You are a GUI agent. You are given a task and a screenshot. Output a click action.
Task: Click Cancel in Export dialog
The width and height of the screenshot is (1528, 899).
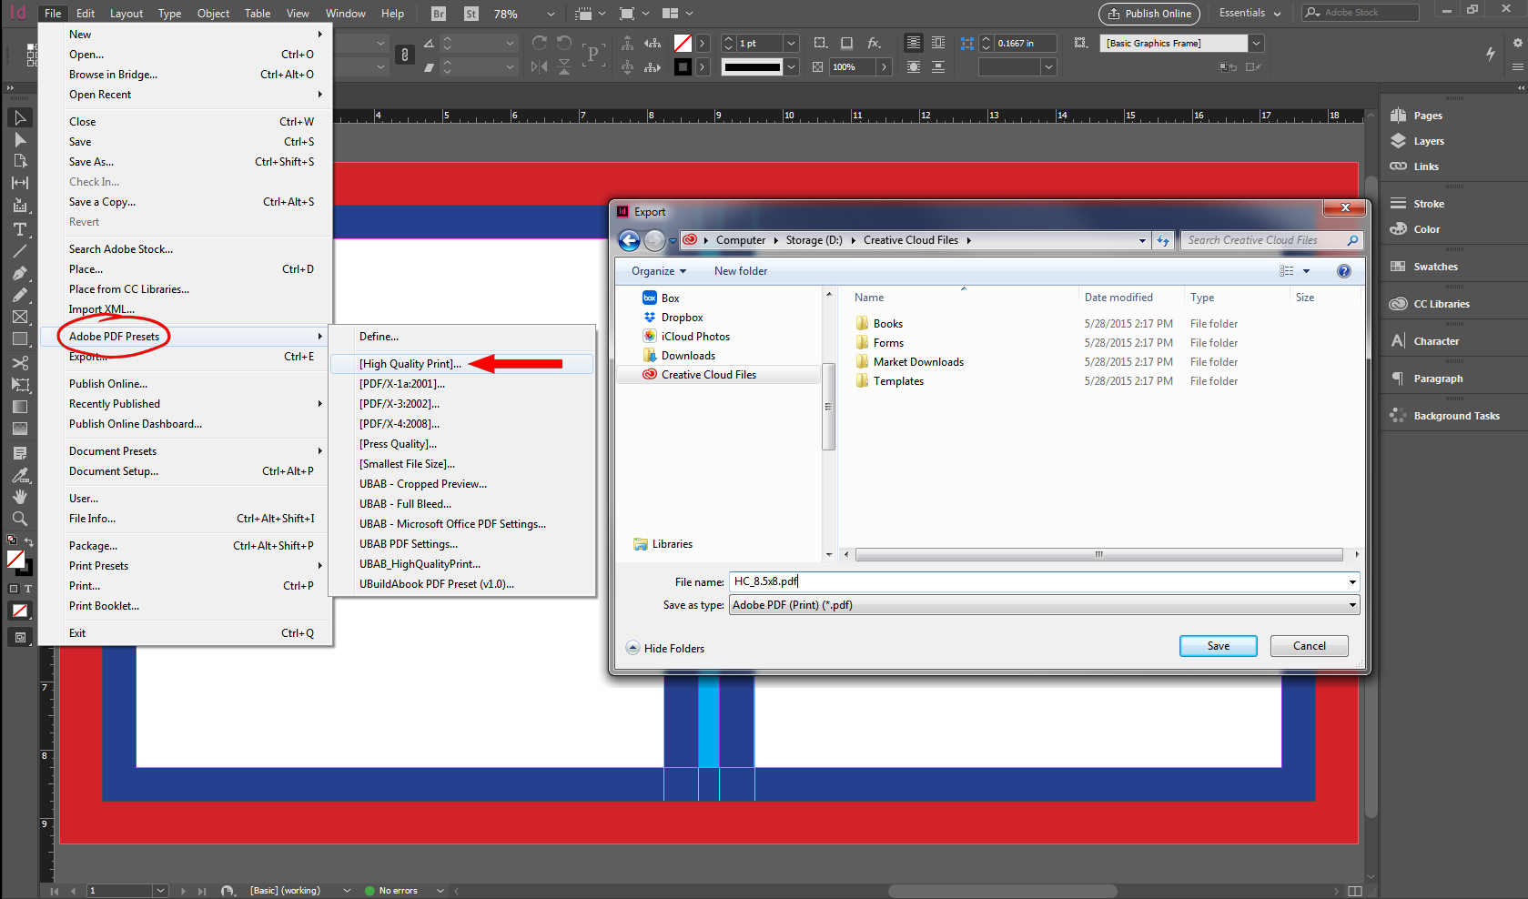click(1310, 646)
